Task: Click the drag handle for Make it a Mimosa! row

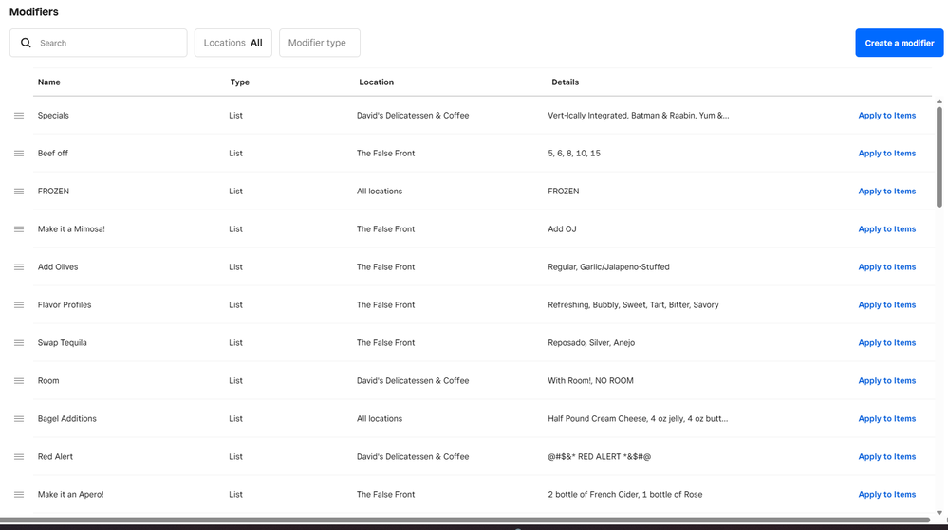Action: pyautogui.click(x=19, y=229)
